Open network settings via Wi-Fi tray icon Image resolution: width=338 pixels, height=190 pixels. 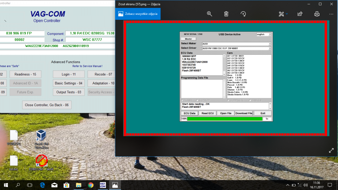pos(300,185)
